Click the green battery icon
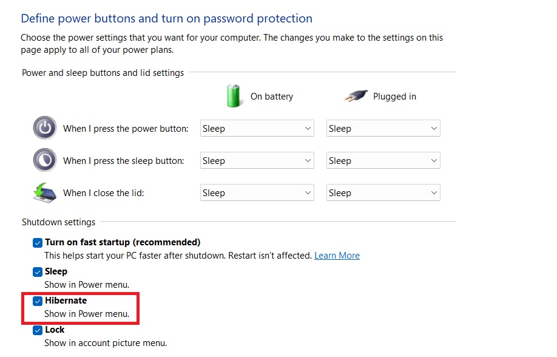The image size is (557, 357). [234, 95]
